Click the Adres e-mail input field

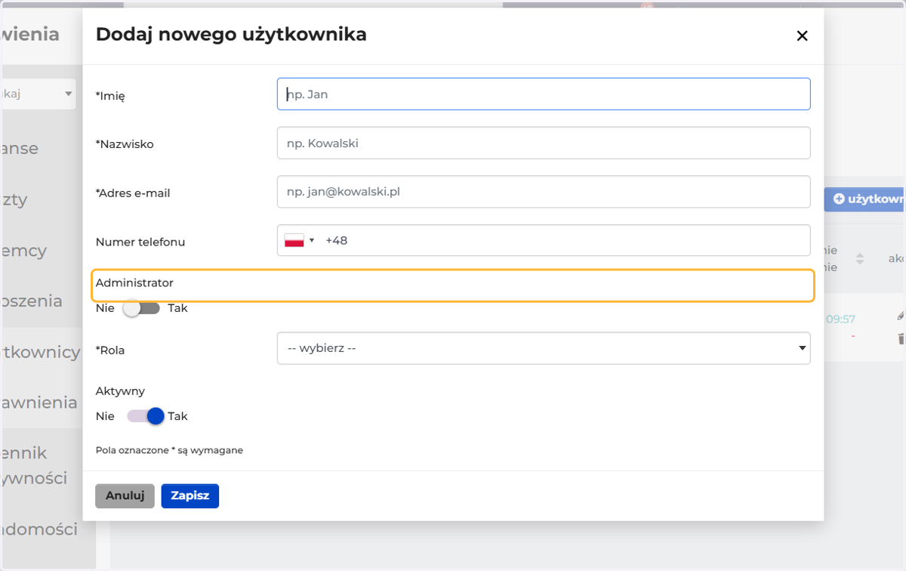(x=544, y=192)
